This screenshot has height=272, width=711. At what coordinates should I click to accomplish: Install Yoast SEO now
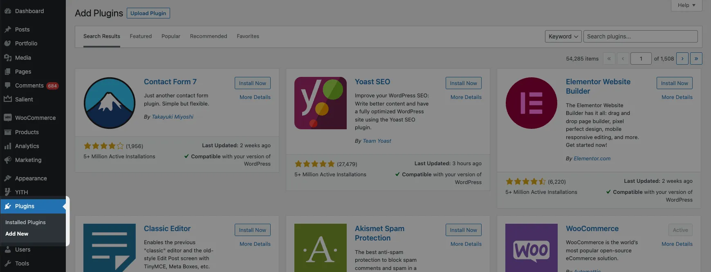[464, 83]
